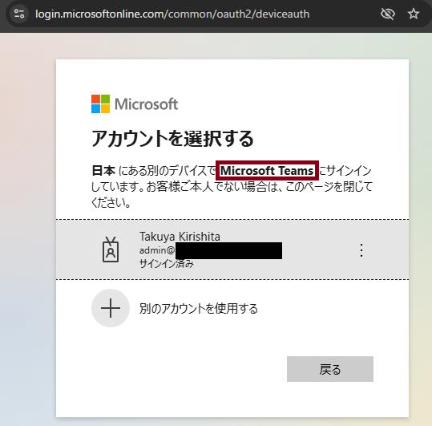
Task: Click the account badge icon
Action: [x=111, y=250]
